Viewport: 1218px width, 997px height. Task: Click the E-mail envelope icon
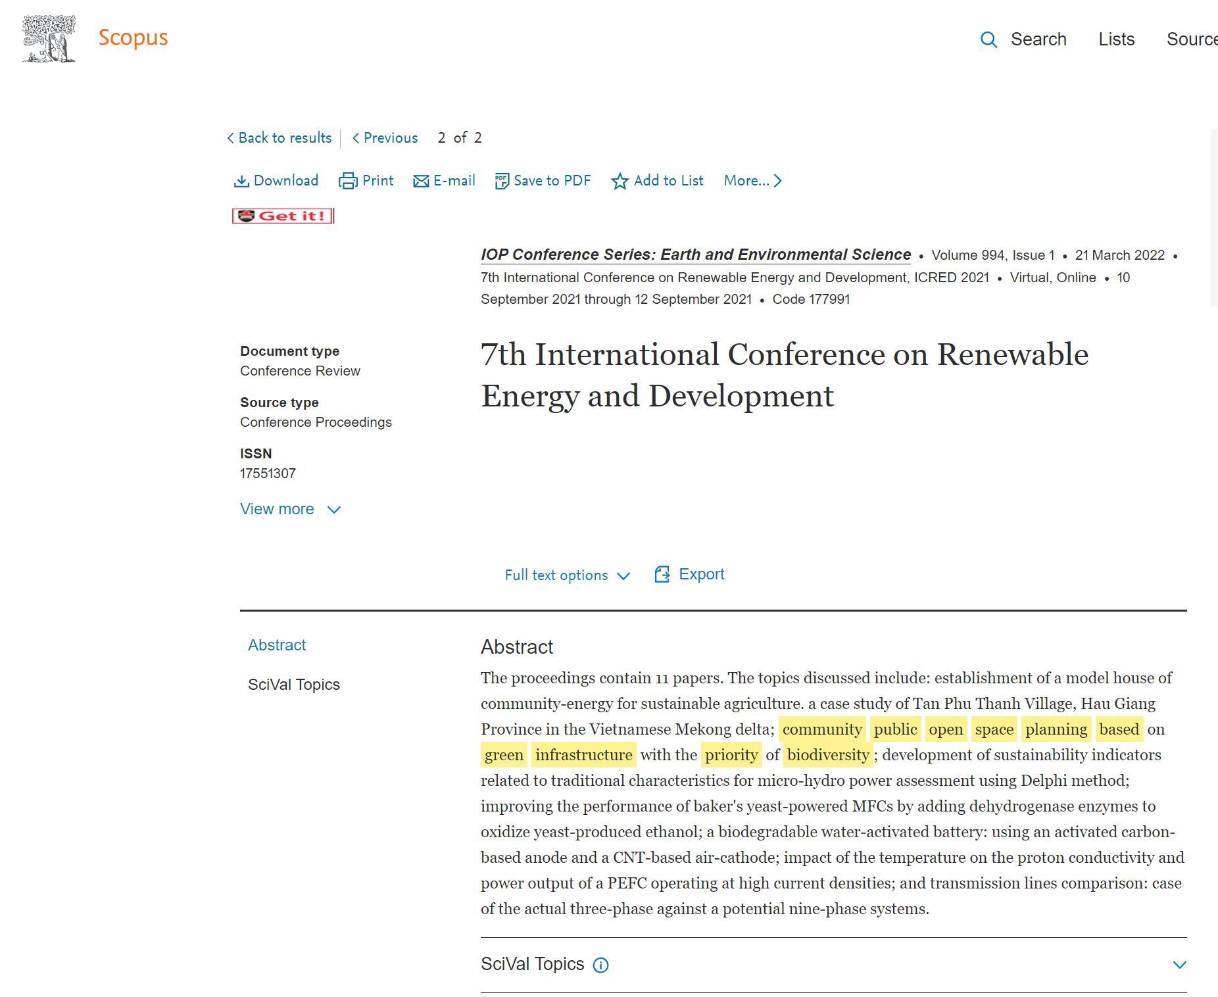pyautogui.click(x=421, y=181)
